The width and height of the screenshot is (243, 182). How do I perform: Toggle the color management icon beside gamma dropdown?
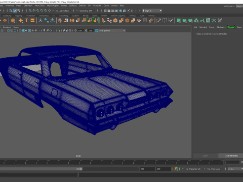point(96,30)
